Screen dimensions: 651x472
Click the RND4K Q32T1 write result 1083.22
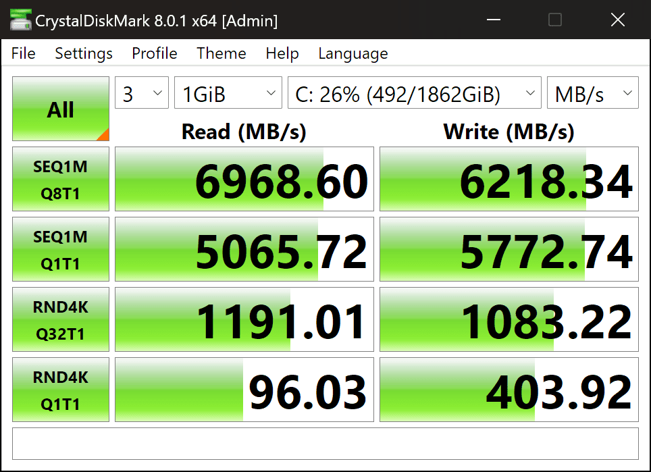coord(509,319)
